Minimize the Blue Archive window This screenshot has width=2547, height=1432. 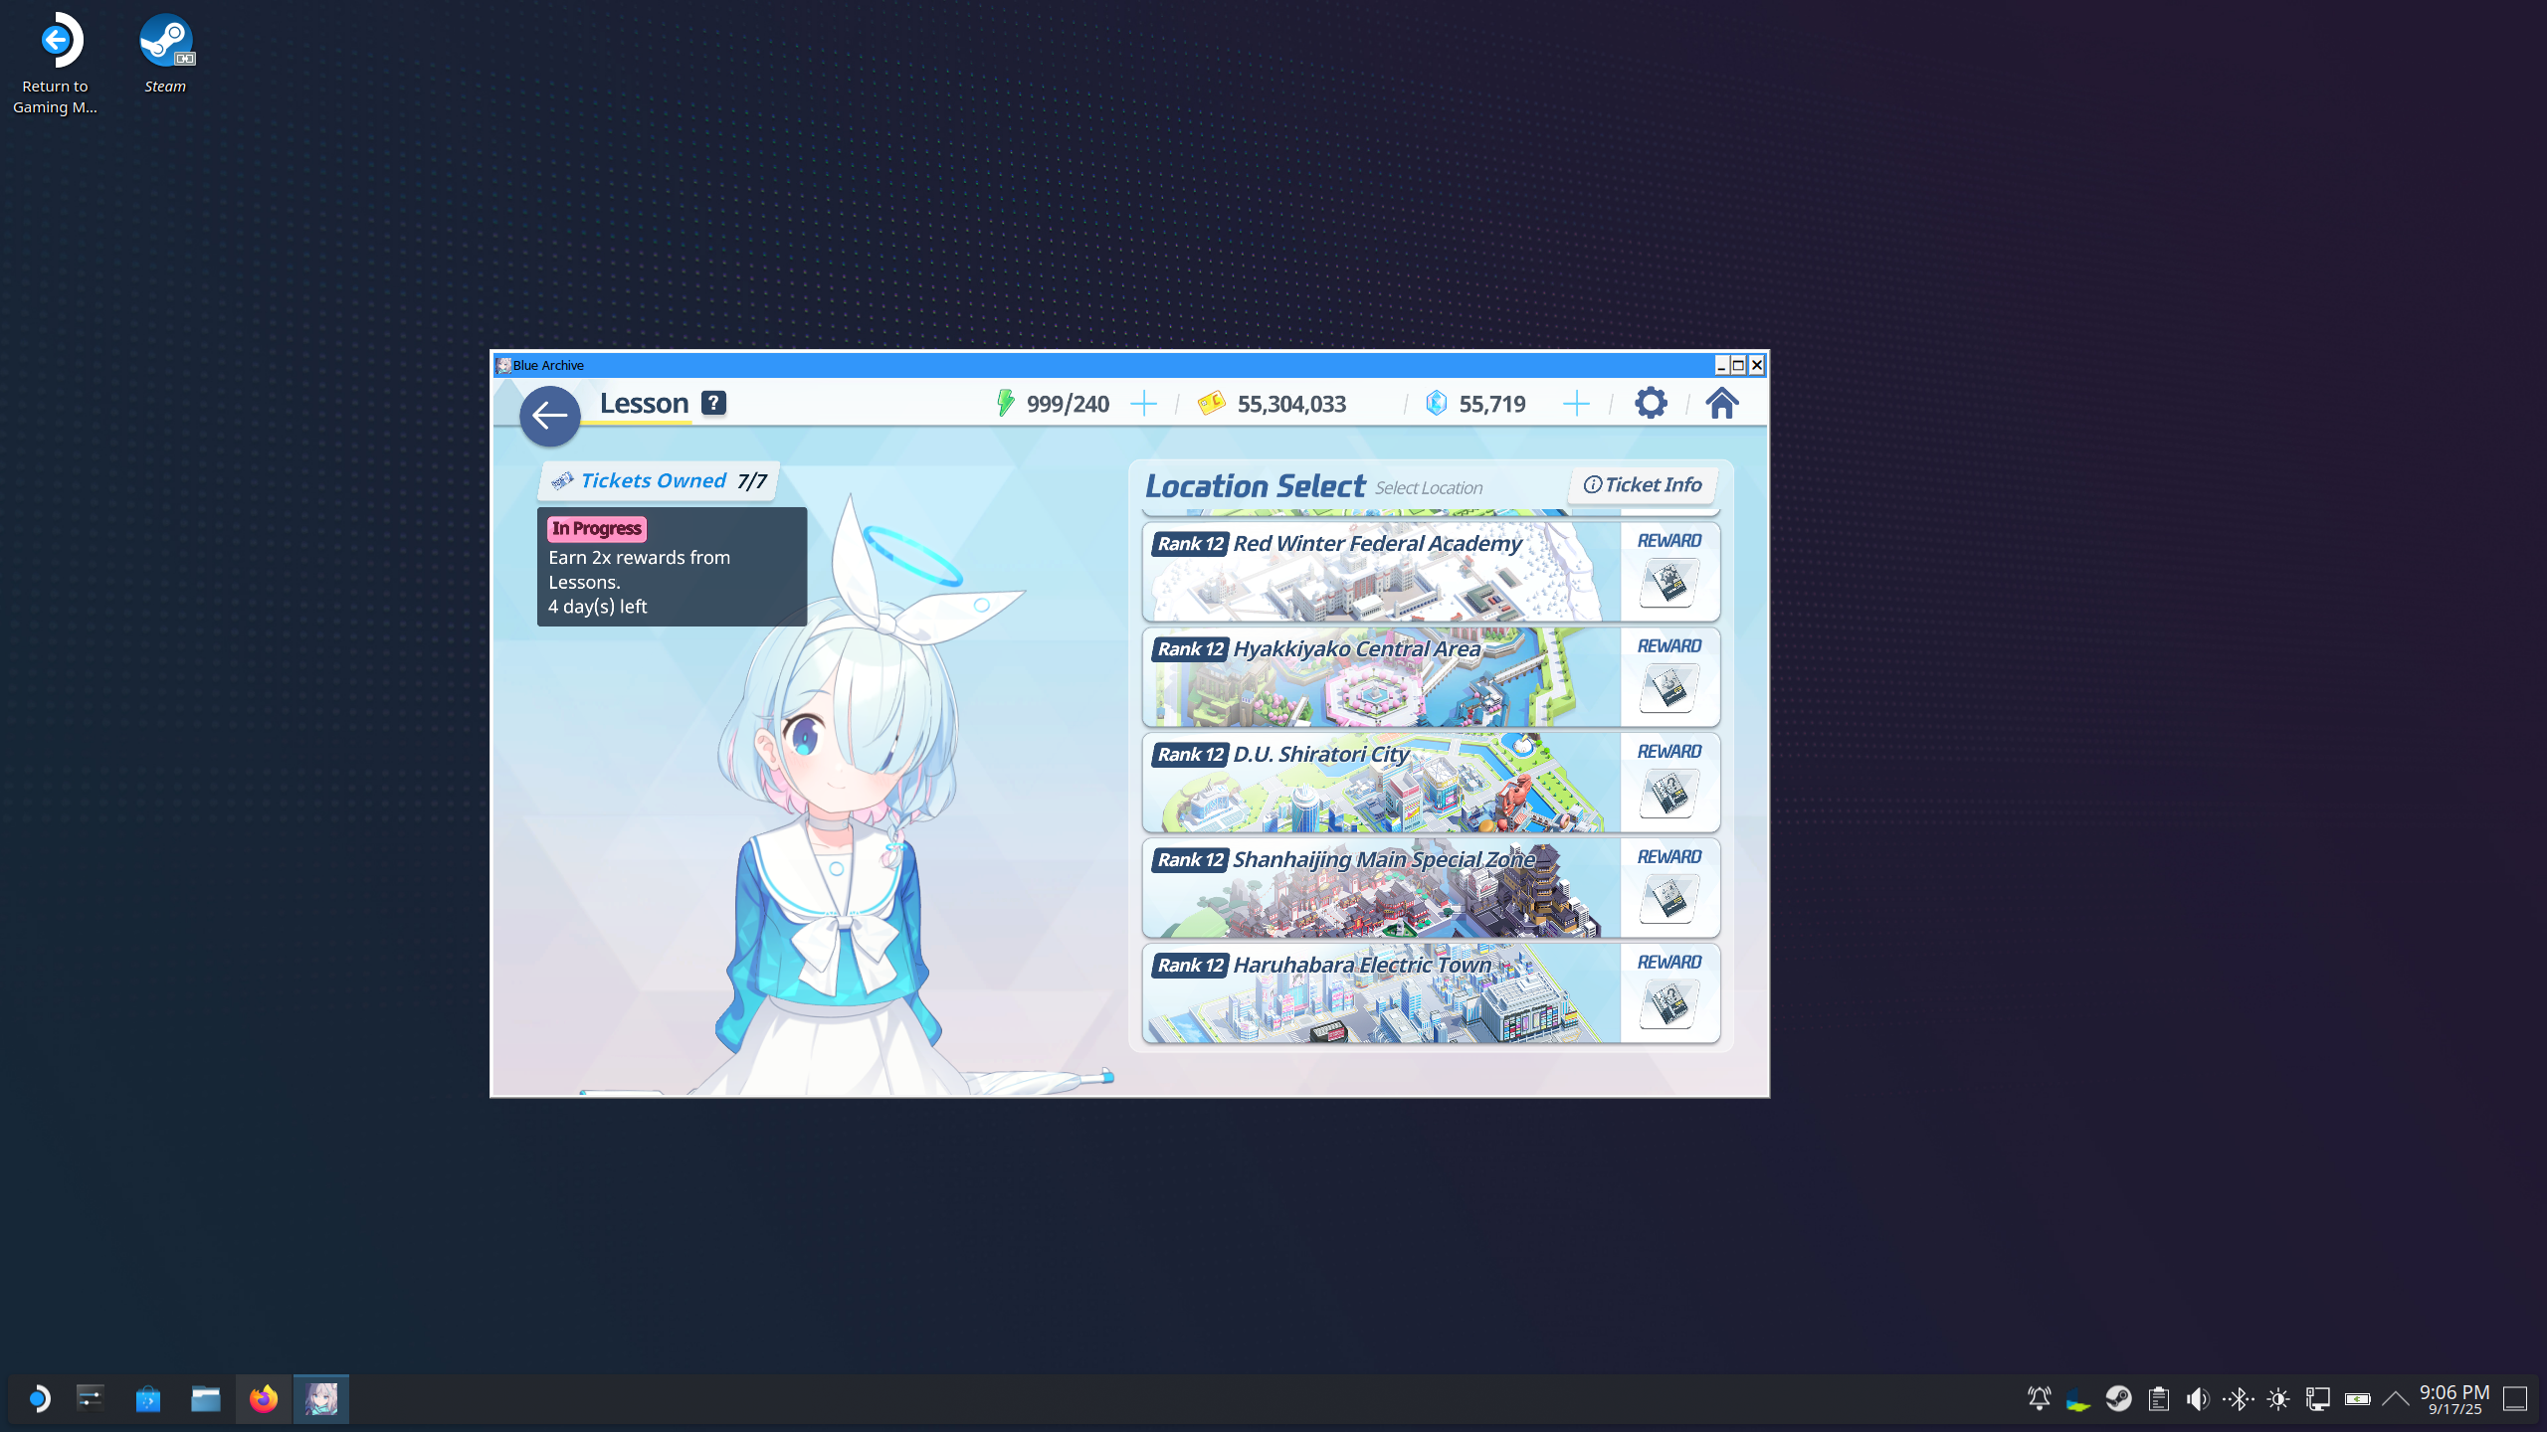click(x=1720, y=365)
